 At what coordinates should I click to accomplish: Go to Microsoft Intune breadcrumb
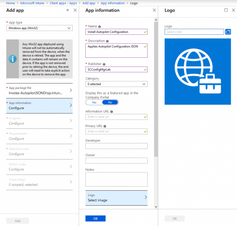click(x=32, y=3)
